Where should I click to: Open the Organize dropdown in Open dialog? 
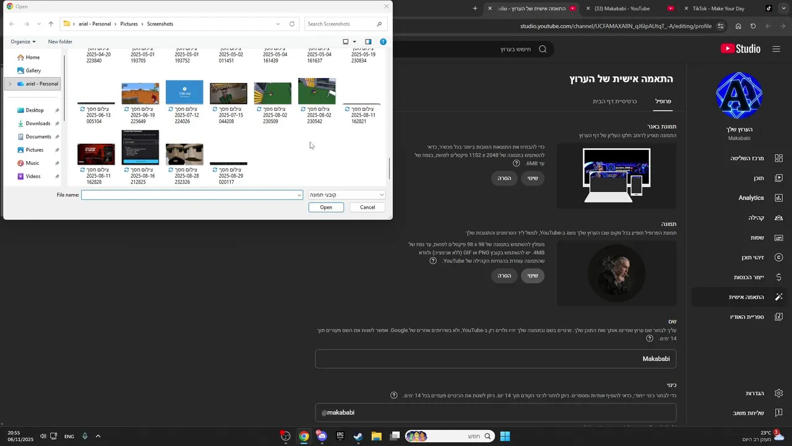(23, 42)
